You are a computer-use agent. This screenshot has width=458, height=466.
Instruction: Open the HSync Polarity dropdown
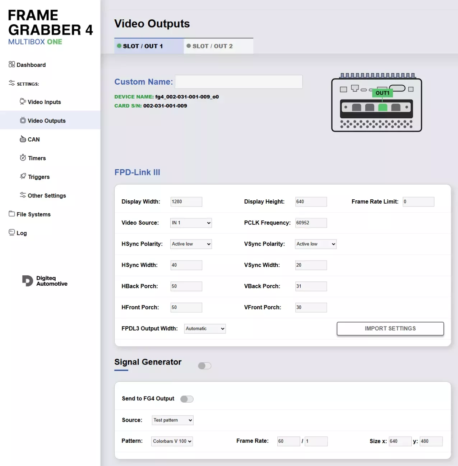click(x=191, y=244)
